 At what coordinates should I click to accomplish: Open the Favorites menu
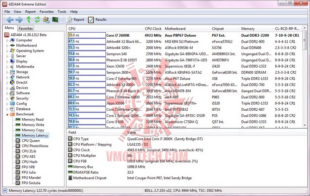point(46,12)
